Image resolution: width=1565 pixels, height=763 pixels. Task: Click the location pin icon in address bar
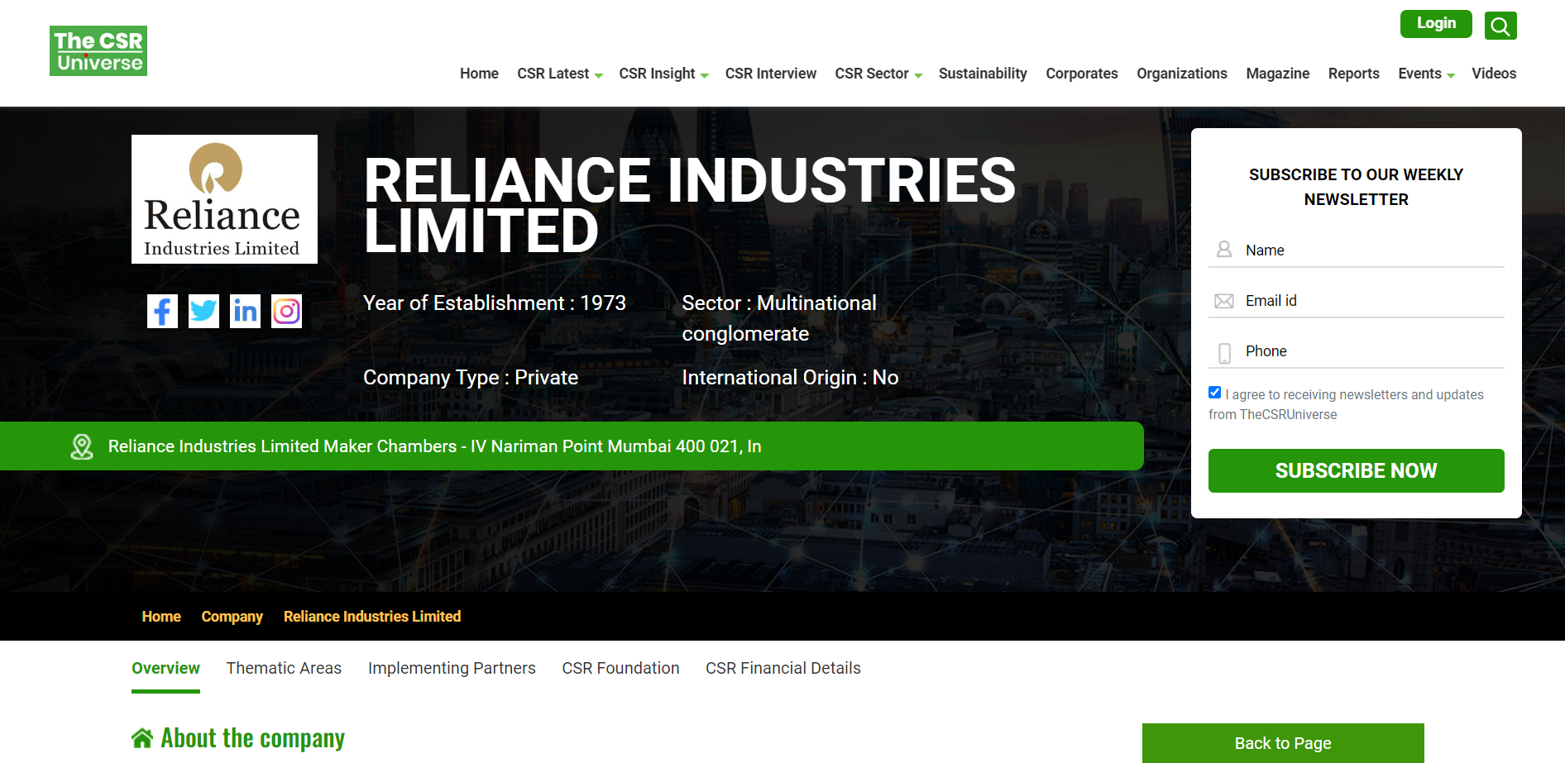pyautogui.click(x=82, y=447)
